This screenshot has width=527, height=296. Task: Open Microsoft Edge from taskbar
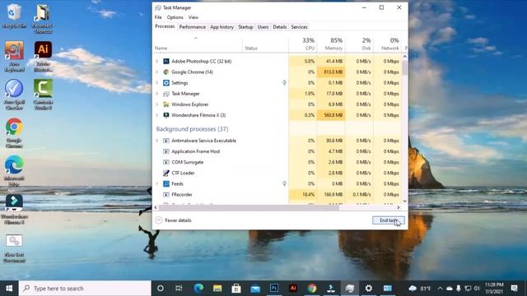(198, 289)
